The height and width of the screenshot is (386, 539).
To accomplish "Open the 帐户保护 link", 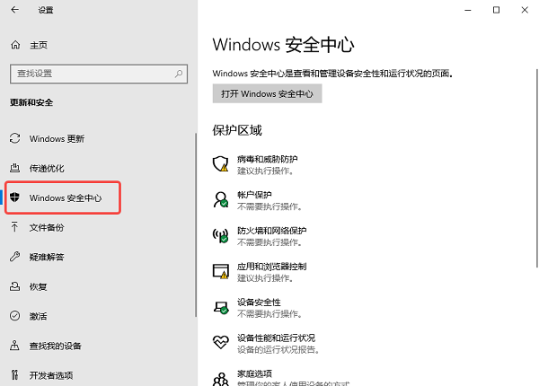I will [254, 195].
